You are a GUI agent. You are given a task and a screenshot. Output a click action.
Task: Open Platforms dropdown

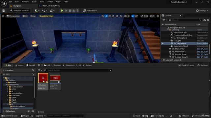pyautogui.click(x=90, y=10)
